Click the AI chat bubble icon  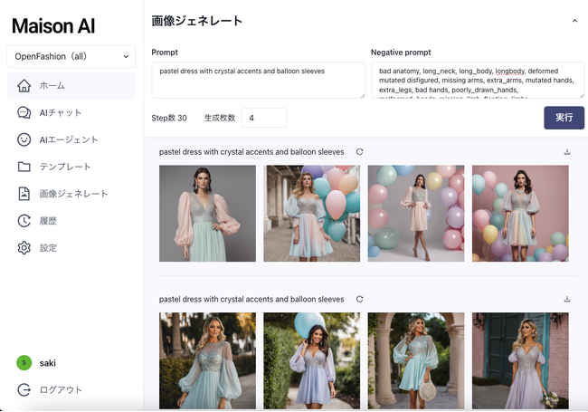(x=24, y=113)
